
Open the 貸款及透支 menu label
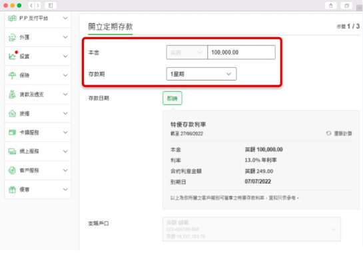coord(31,94)
